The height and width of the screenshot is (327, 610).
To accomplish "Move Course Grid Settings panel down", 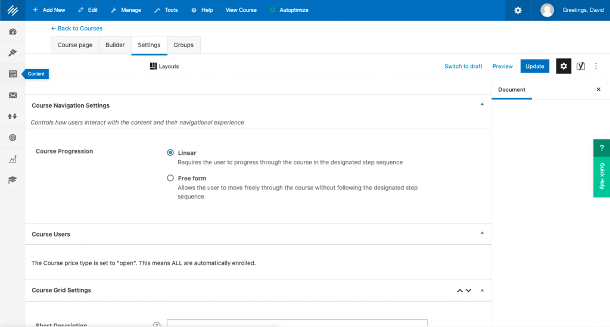I will point(468,291).
